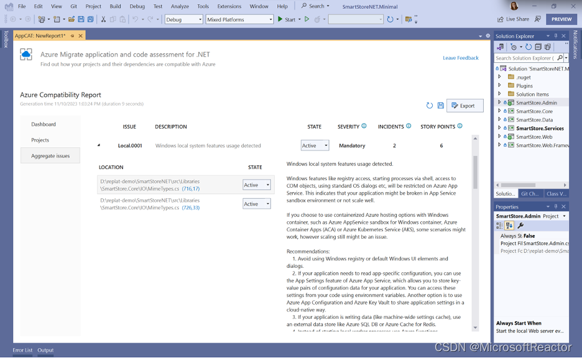Click the Search Solution Explorer input field

(x=525, y=58)
